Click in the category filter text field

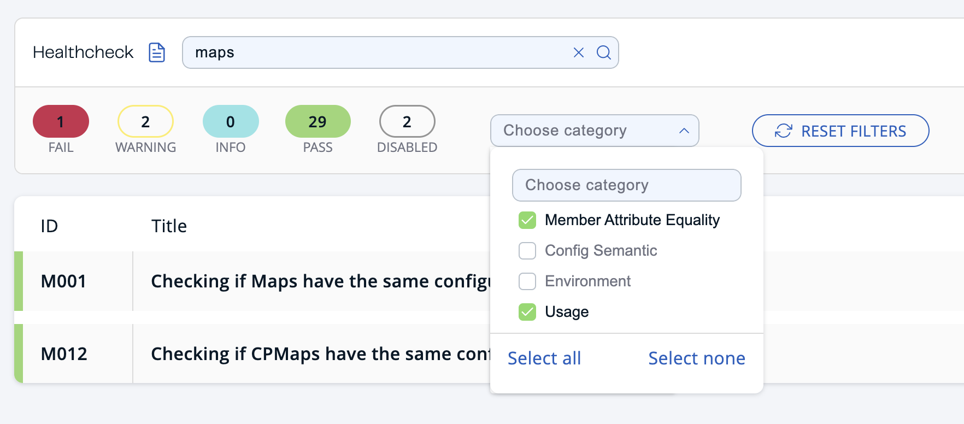(626, 185)
